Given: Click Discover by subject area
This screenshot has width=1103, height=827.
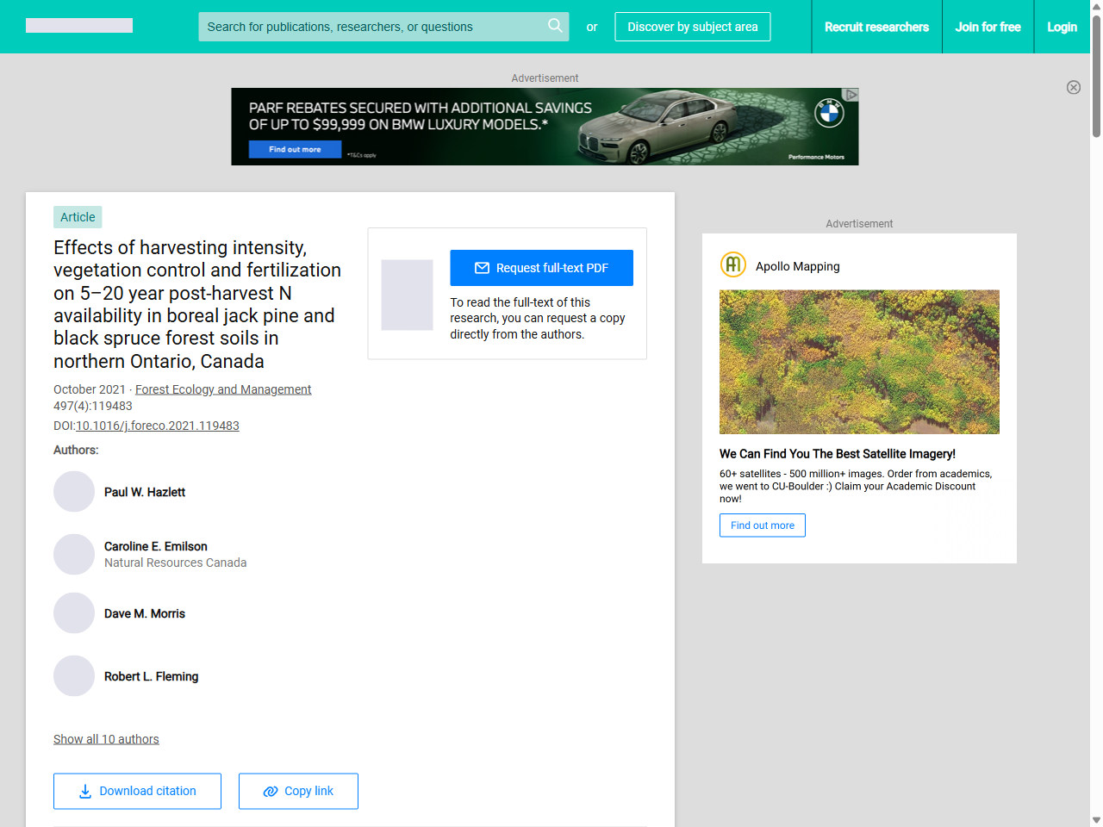Looking at the screenshot, I should point(692,27).
